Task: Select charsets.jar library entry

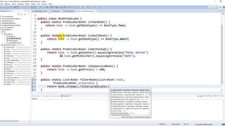Action: [x=10, y=56]
